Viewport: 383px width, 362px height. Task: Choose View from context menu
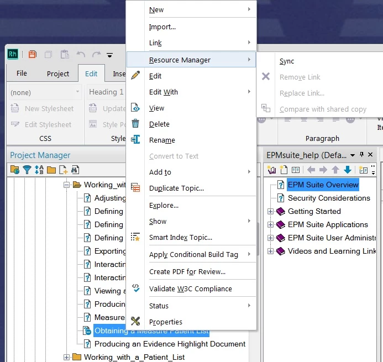click(191, 108)
